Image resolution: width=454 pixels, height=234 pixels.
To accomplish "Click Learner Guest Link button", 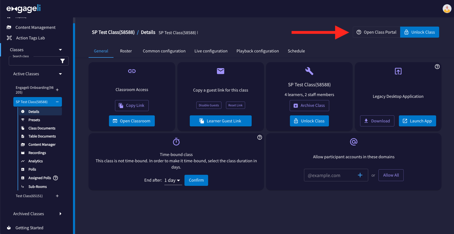I will click(221, 121).
